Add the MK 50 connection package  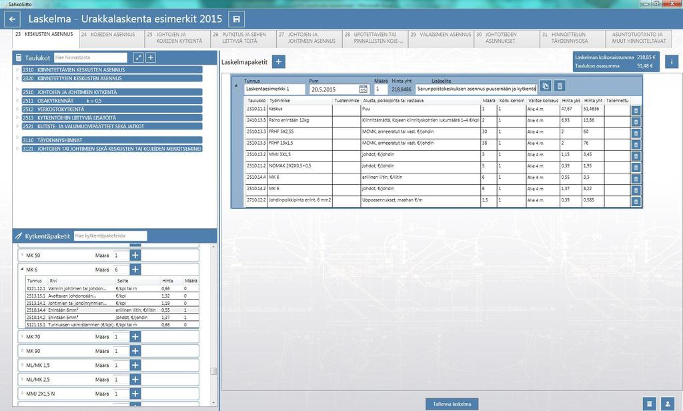point(135,256)
